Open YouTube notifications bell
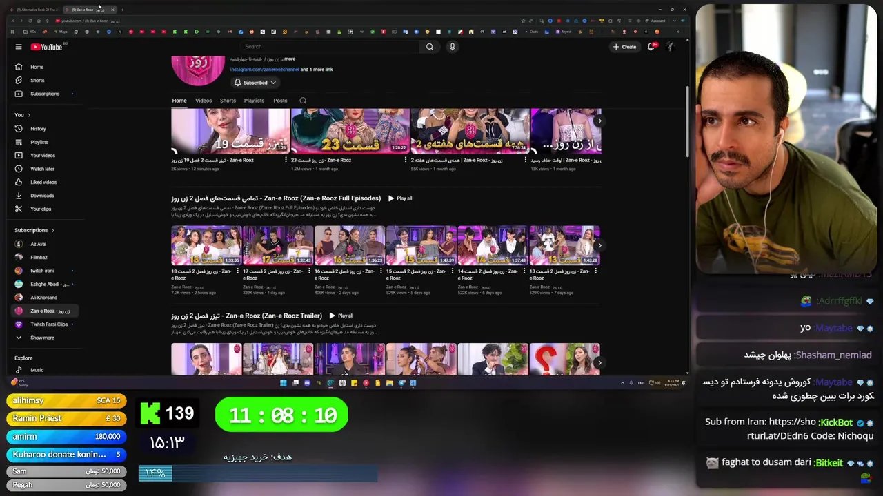Viewport: 883px width, 496px height. [x=651, y=47]
